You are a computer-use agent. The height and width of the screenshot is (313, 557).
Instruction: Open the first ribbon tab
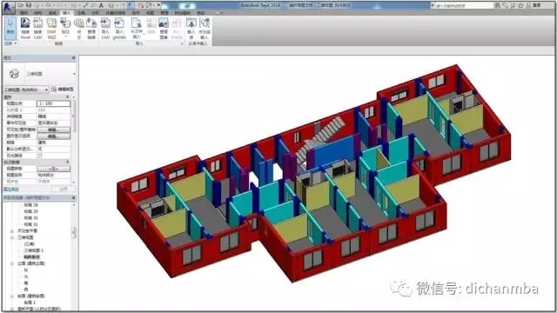pyautogui.click(x=23, y=13)
